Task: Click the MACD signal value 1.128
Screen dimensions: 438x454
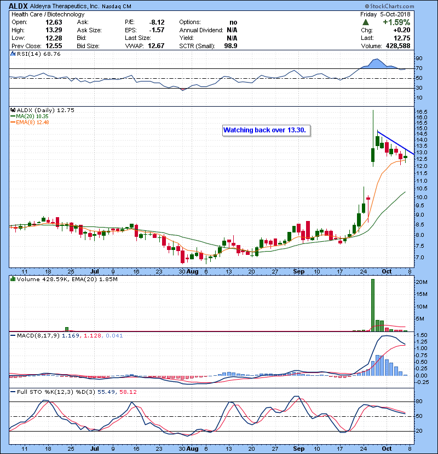Action: [x=93, y=336]
